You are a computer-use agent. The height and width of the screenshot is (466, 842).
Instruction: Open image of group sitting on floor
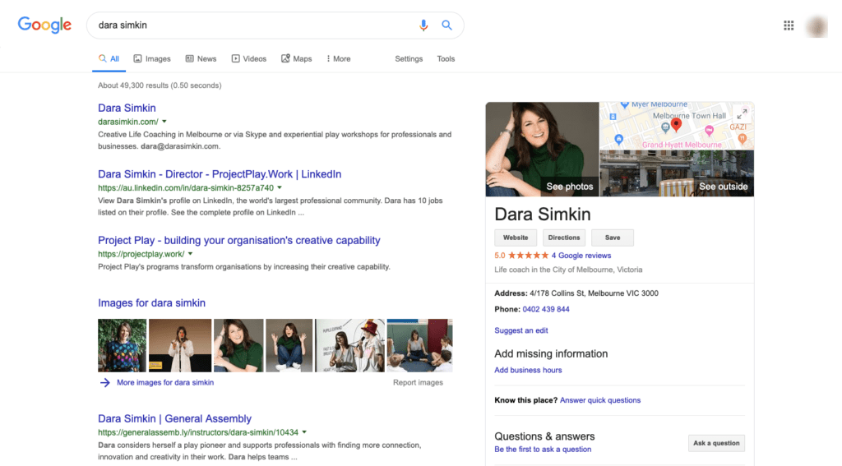coord(420,345)
